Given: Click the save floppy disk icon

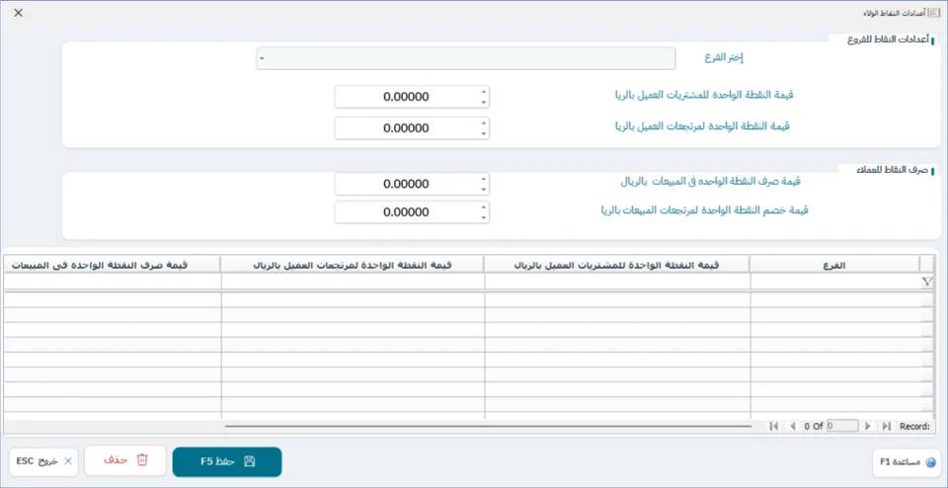Looking at the screenshot, I should coord(249,461).
